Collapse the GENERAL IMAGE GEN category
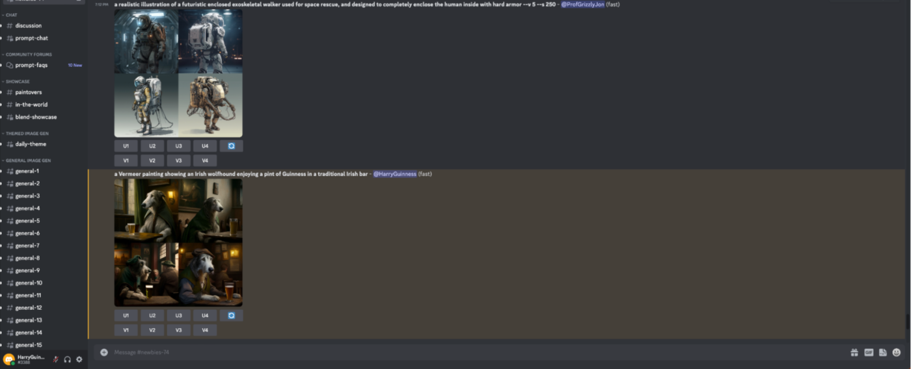Screen dimensions: 911x369 [27, 160]
